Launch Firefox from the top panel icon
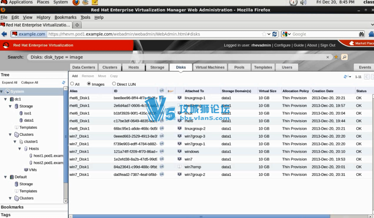 (x=76, y=2)
